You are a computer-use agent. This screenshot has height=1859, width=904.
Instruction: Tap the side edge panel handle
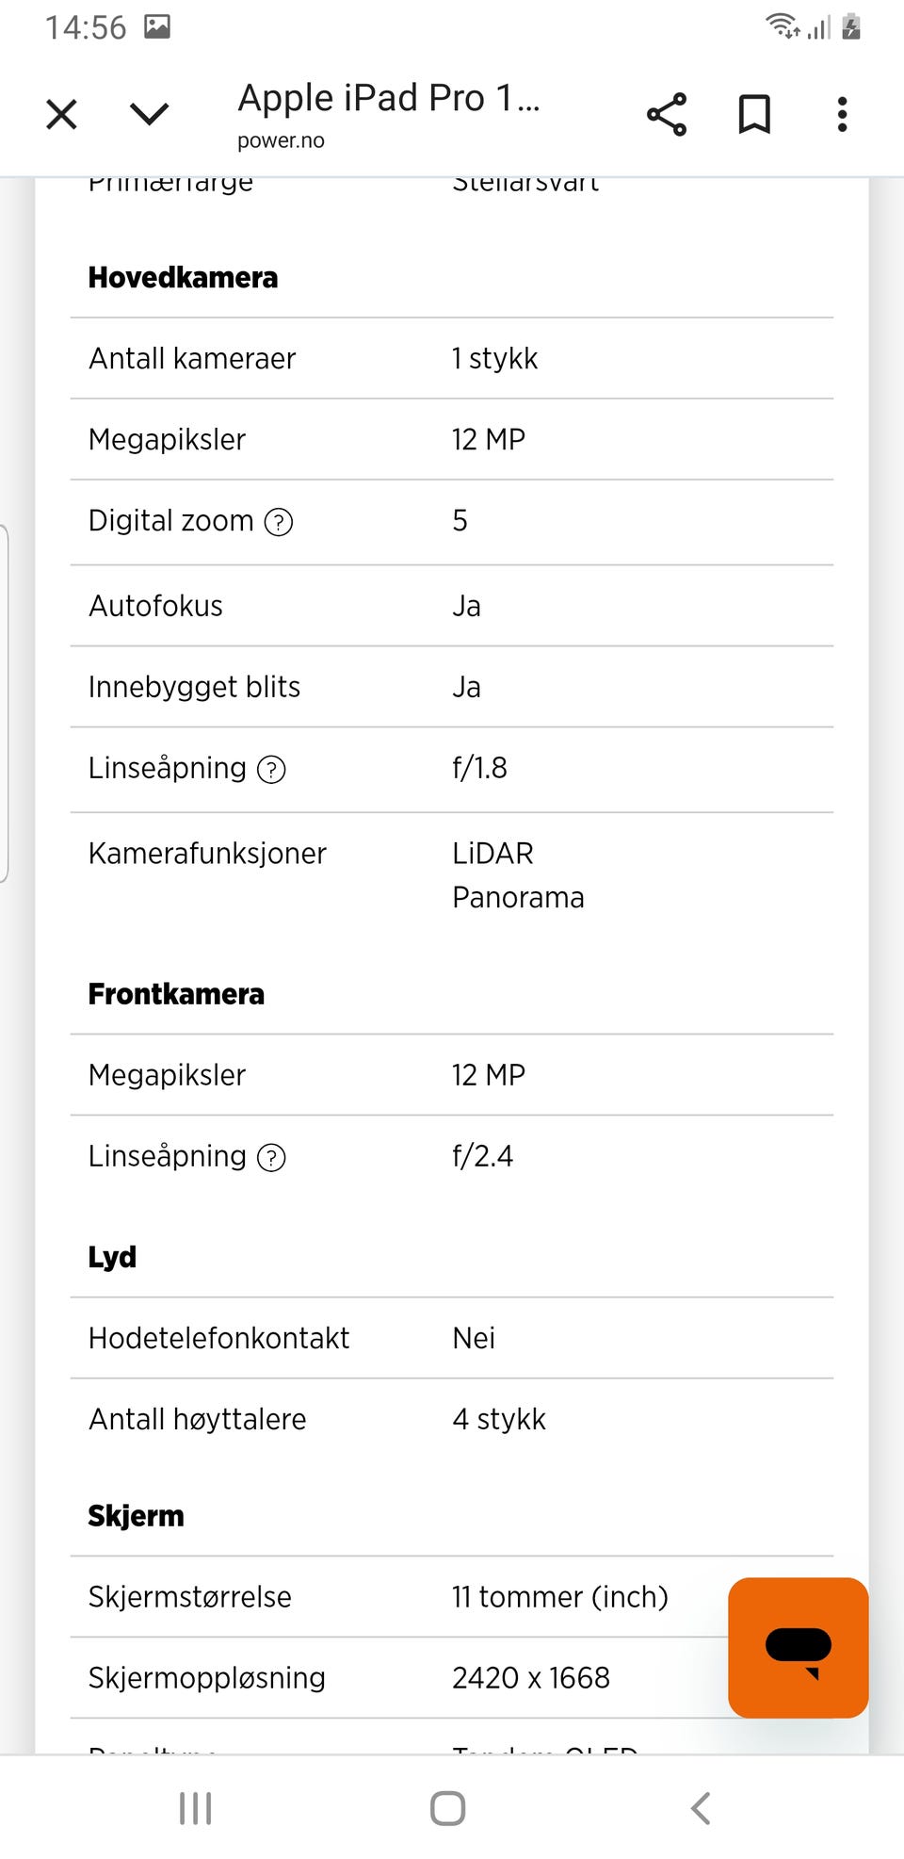(x=5, y=703)
